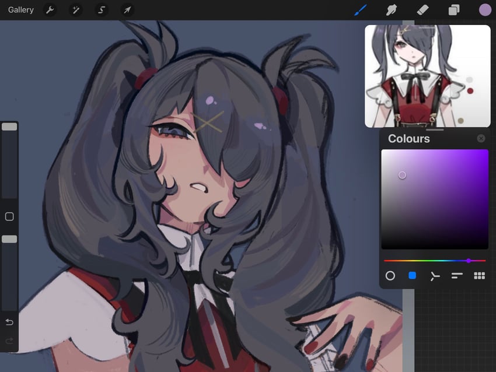Tap the Modify square button on sidebar

click(9, 216)
